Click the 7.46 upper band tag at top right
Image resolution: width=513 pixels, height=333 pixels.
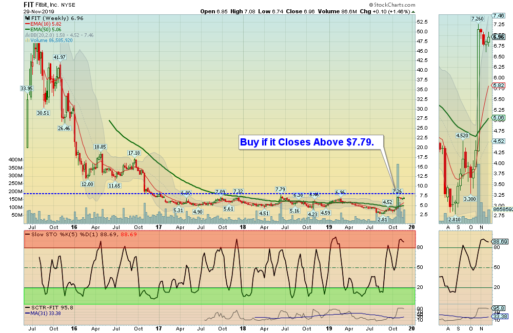(x=498, y=16)
